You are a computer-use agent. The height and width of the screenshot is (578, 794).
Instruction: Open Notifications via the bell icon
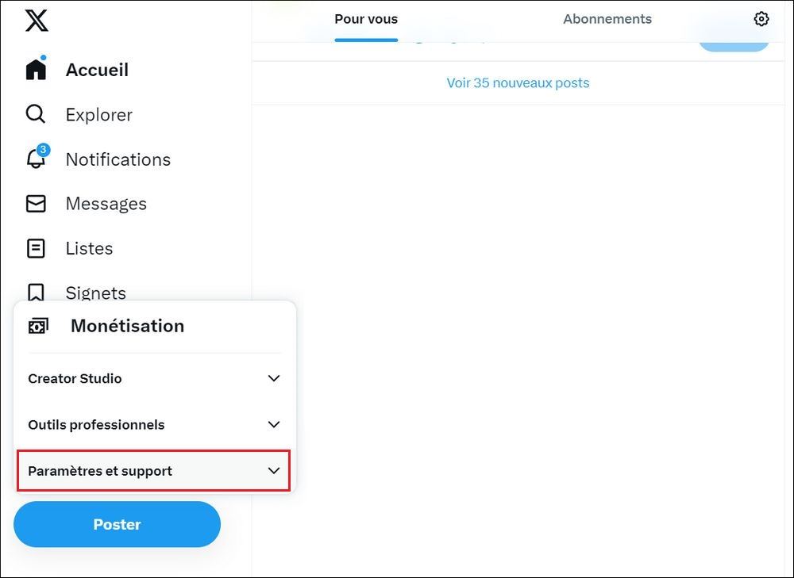tap(36, 159)
